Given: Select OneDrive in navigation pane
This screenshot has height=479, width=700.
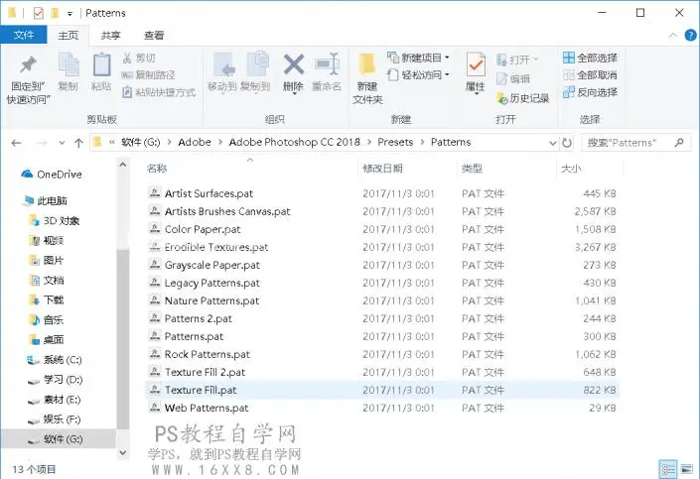Looking at the screenshot, I should coord(53,175).
